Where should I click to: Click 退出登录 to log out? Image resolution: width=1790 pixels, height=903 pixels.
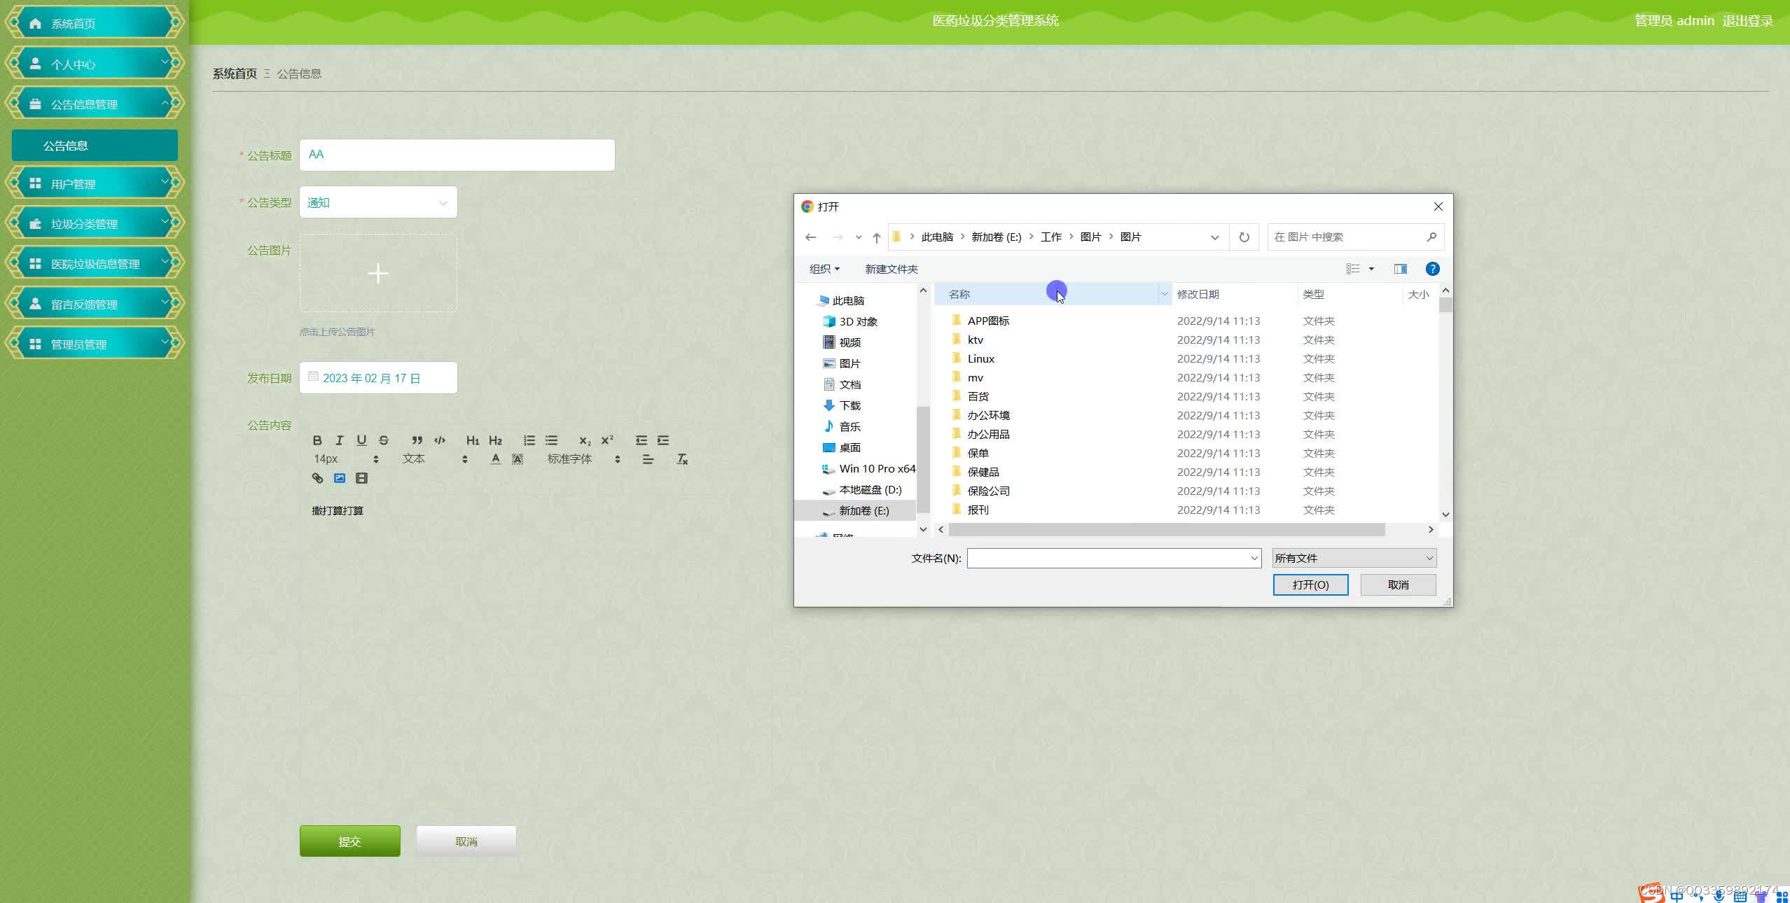pos(1747,21)
